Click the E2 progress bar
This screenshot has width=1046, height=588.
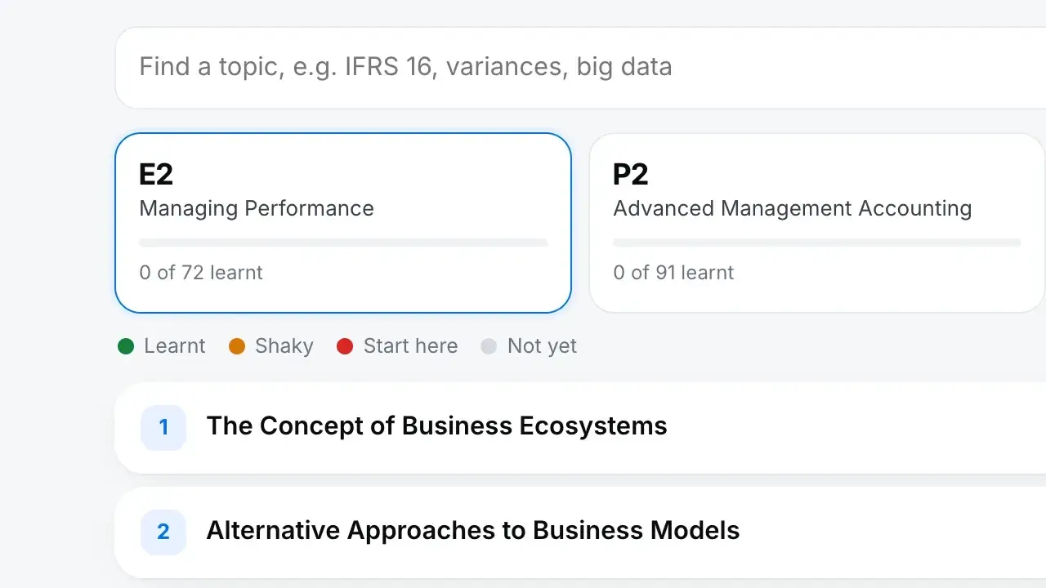[343, 243]
